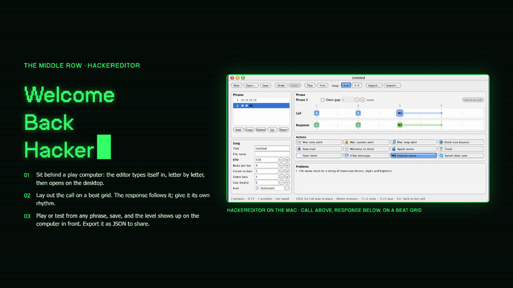Click the New button in toolbar
The height and width of the screenshot is (288, 513).
[236, 85]
